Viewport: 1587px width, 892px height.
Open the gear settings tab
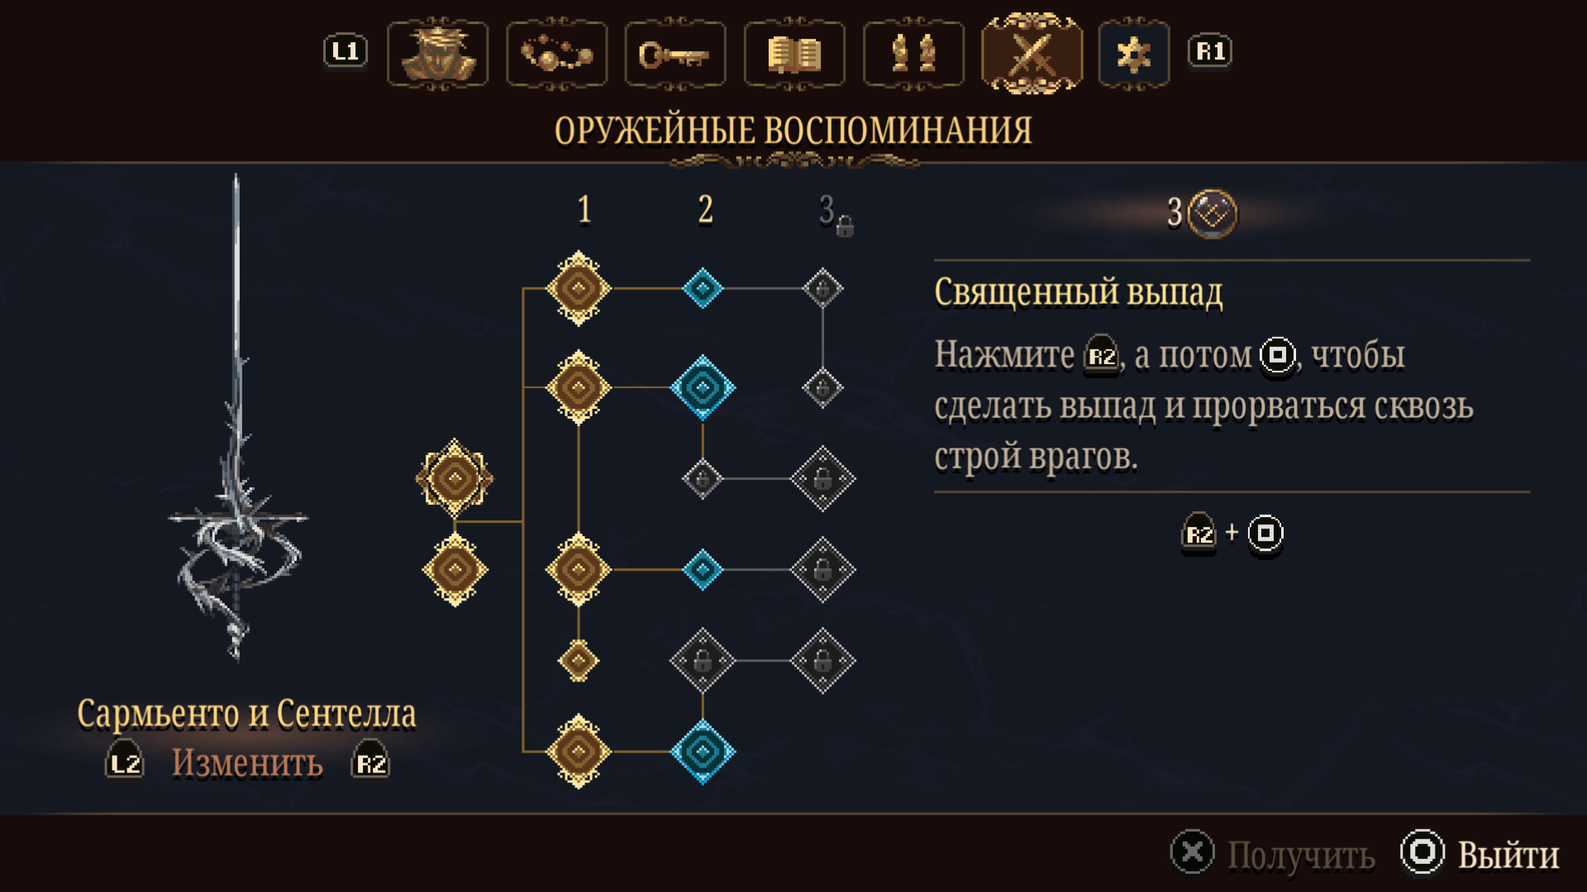[x=1133, y=54]
